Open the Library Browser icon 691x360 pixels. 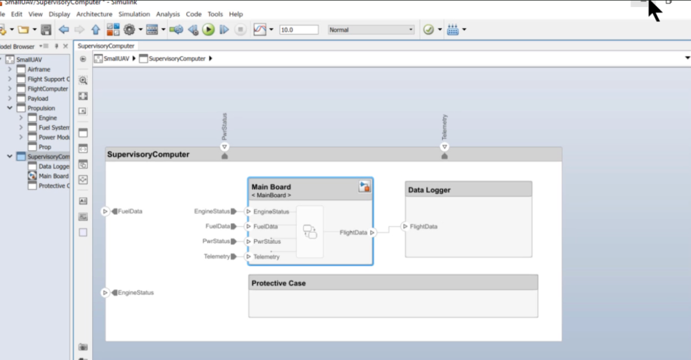click(113, 29)
